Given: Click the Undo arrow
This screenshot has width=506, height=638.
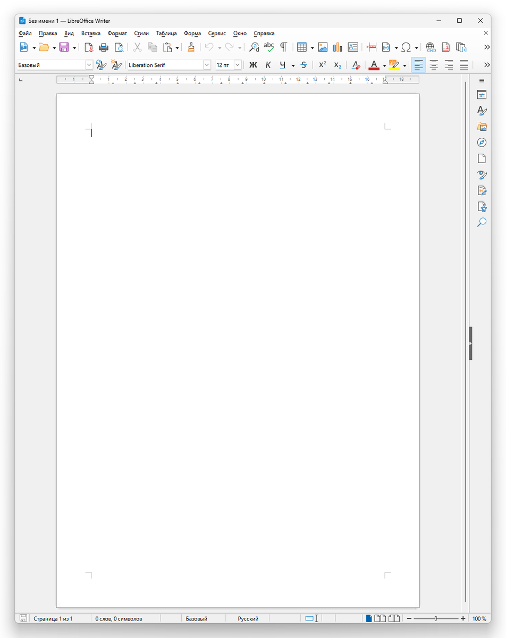Looking at the screenshot, I should (x=209, y=47).
